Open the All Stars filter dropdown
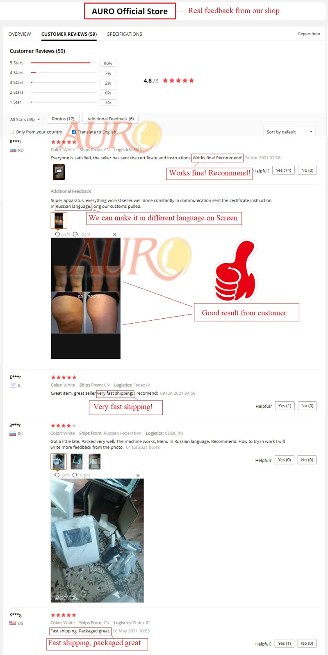 pos(25,120)
